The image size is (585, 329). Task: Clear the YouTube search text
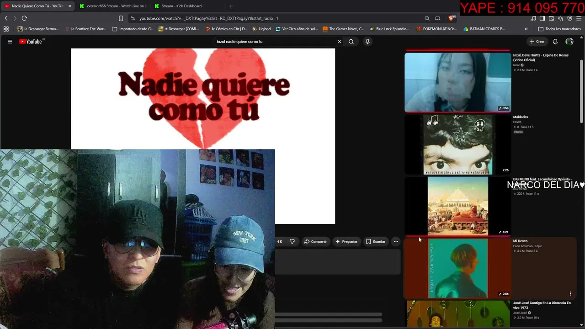tap(340, 42)
